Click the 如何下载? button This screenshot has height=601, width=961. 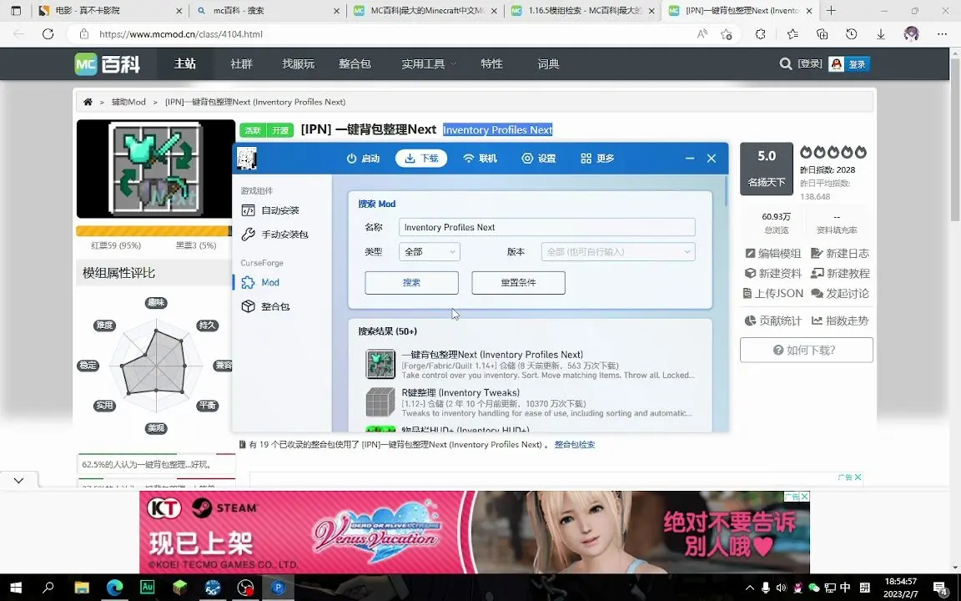pos(807,351)
